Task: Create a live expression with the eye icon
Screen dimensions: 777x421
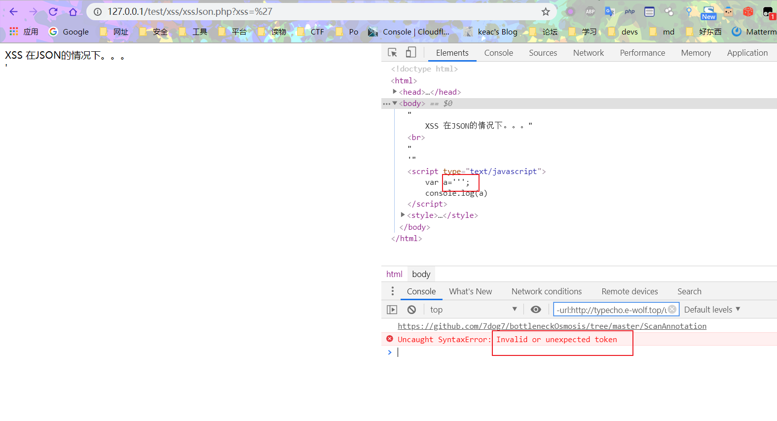Action: point(536,310)
